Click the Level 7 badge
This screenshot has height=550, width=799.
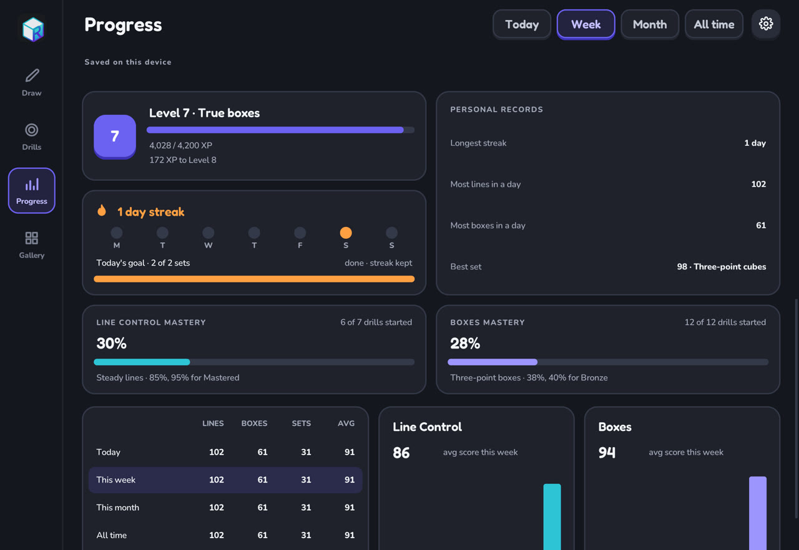pyautogui.click(x=115, y=136)
